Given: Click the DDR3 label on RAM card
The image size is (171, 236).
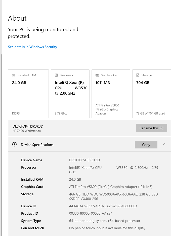Looking at the screenshot, I should click(15, 113).
